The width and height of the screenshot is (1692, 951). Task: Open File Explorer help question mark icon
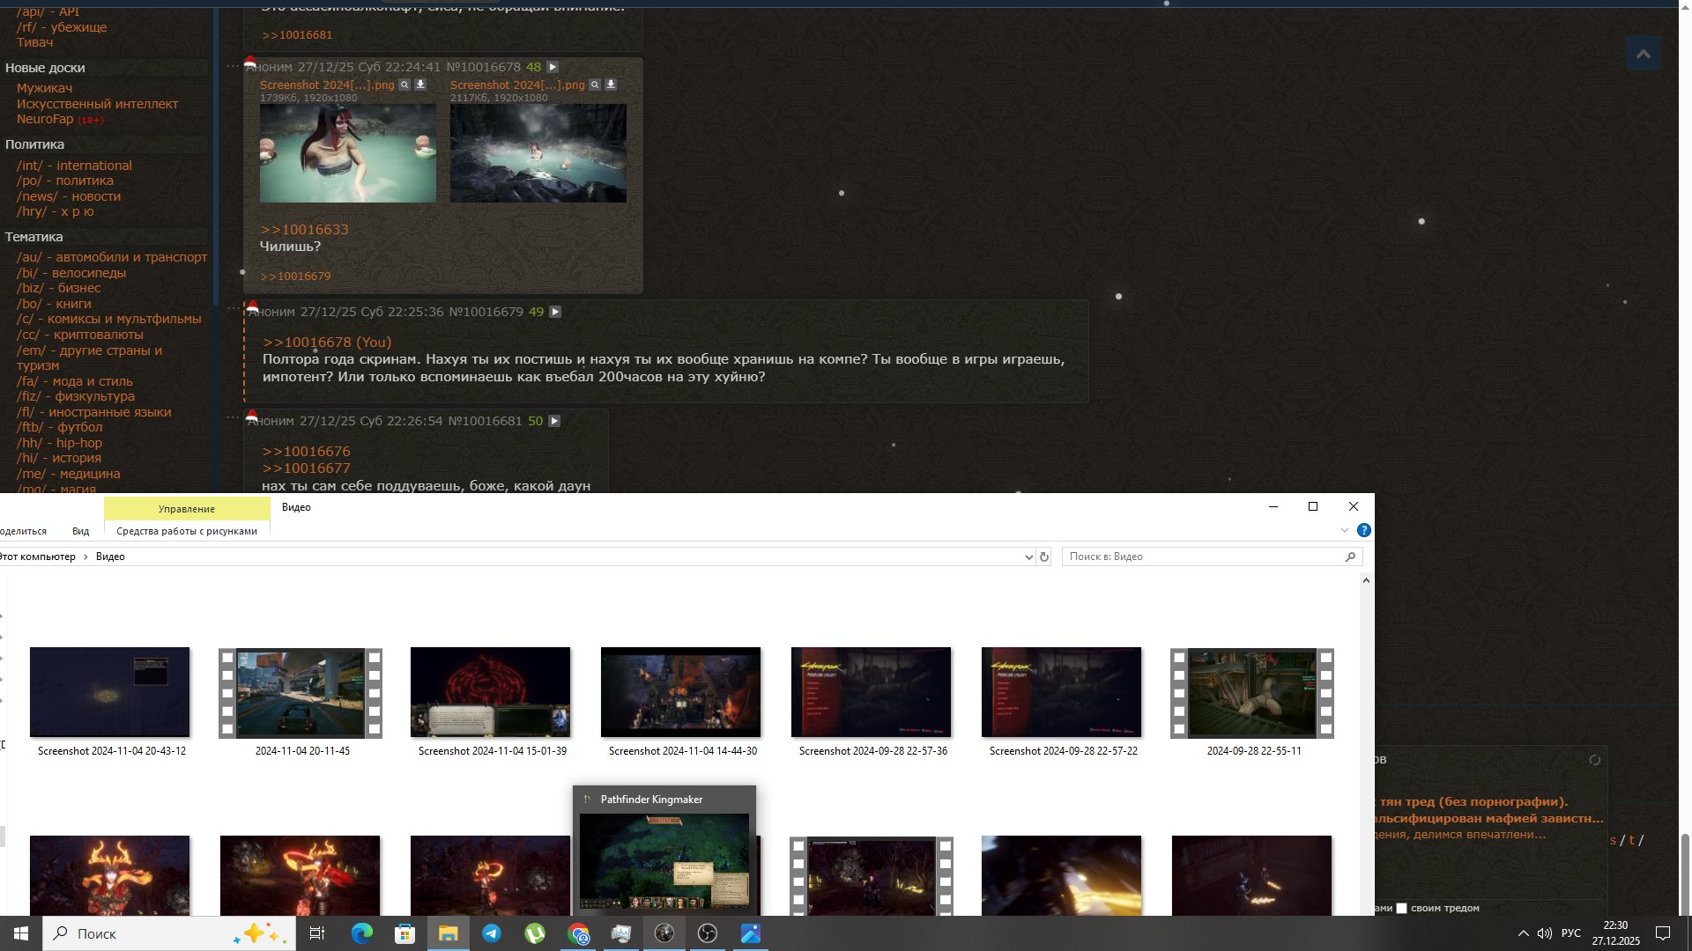[x=1363, y=530]
